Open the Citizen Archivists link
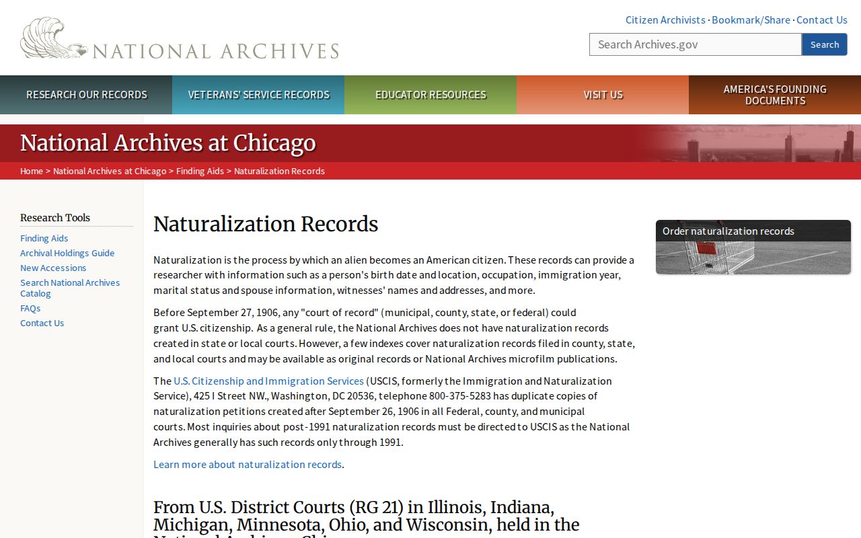Image resolution: width=861 pixels, height=538 pixels. pos(665,20)
